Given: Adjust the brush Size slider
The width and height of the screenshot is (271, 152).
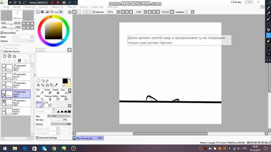Looking at the screenshot, I should coord(61,116).
